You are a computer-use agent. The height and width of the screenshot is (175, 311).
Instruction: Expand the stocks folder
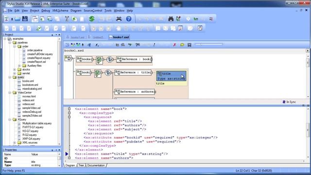click(x=15, y=70)
